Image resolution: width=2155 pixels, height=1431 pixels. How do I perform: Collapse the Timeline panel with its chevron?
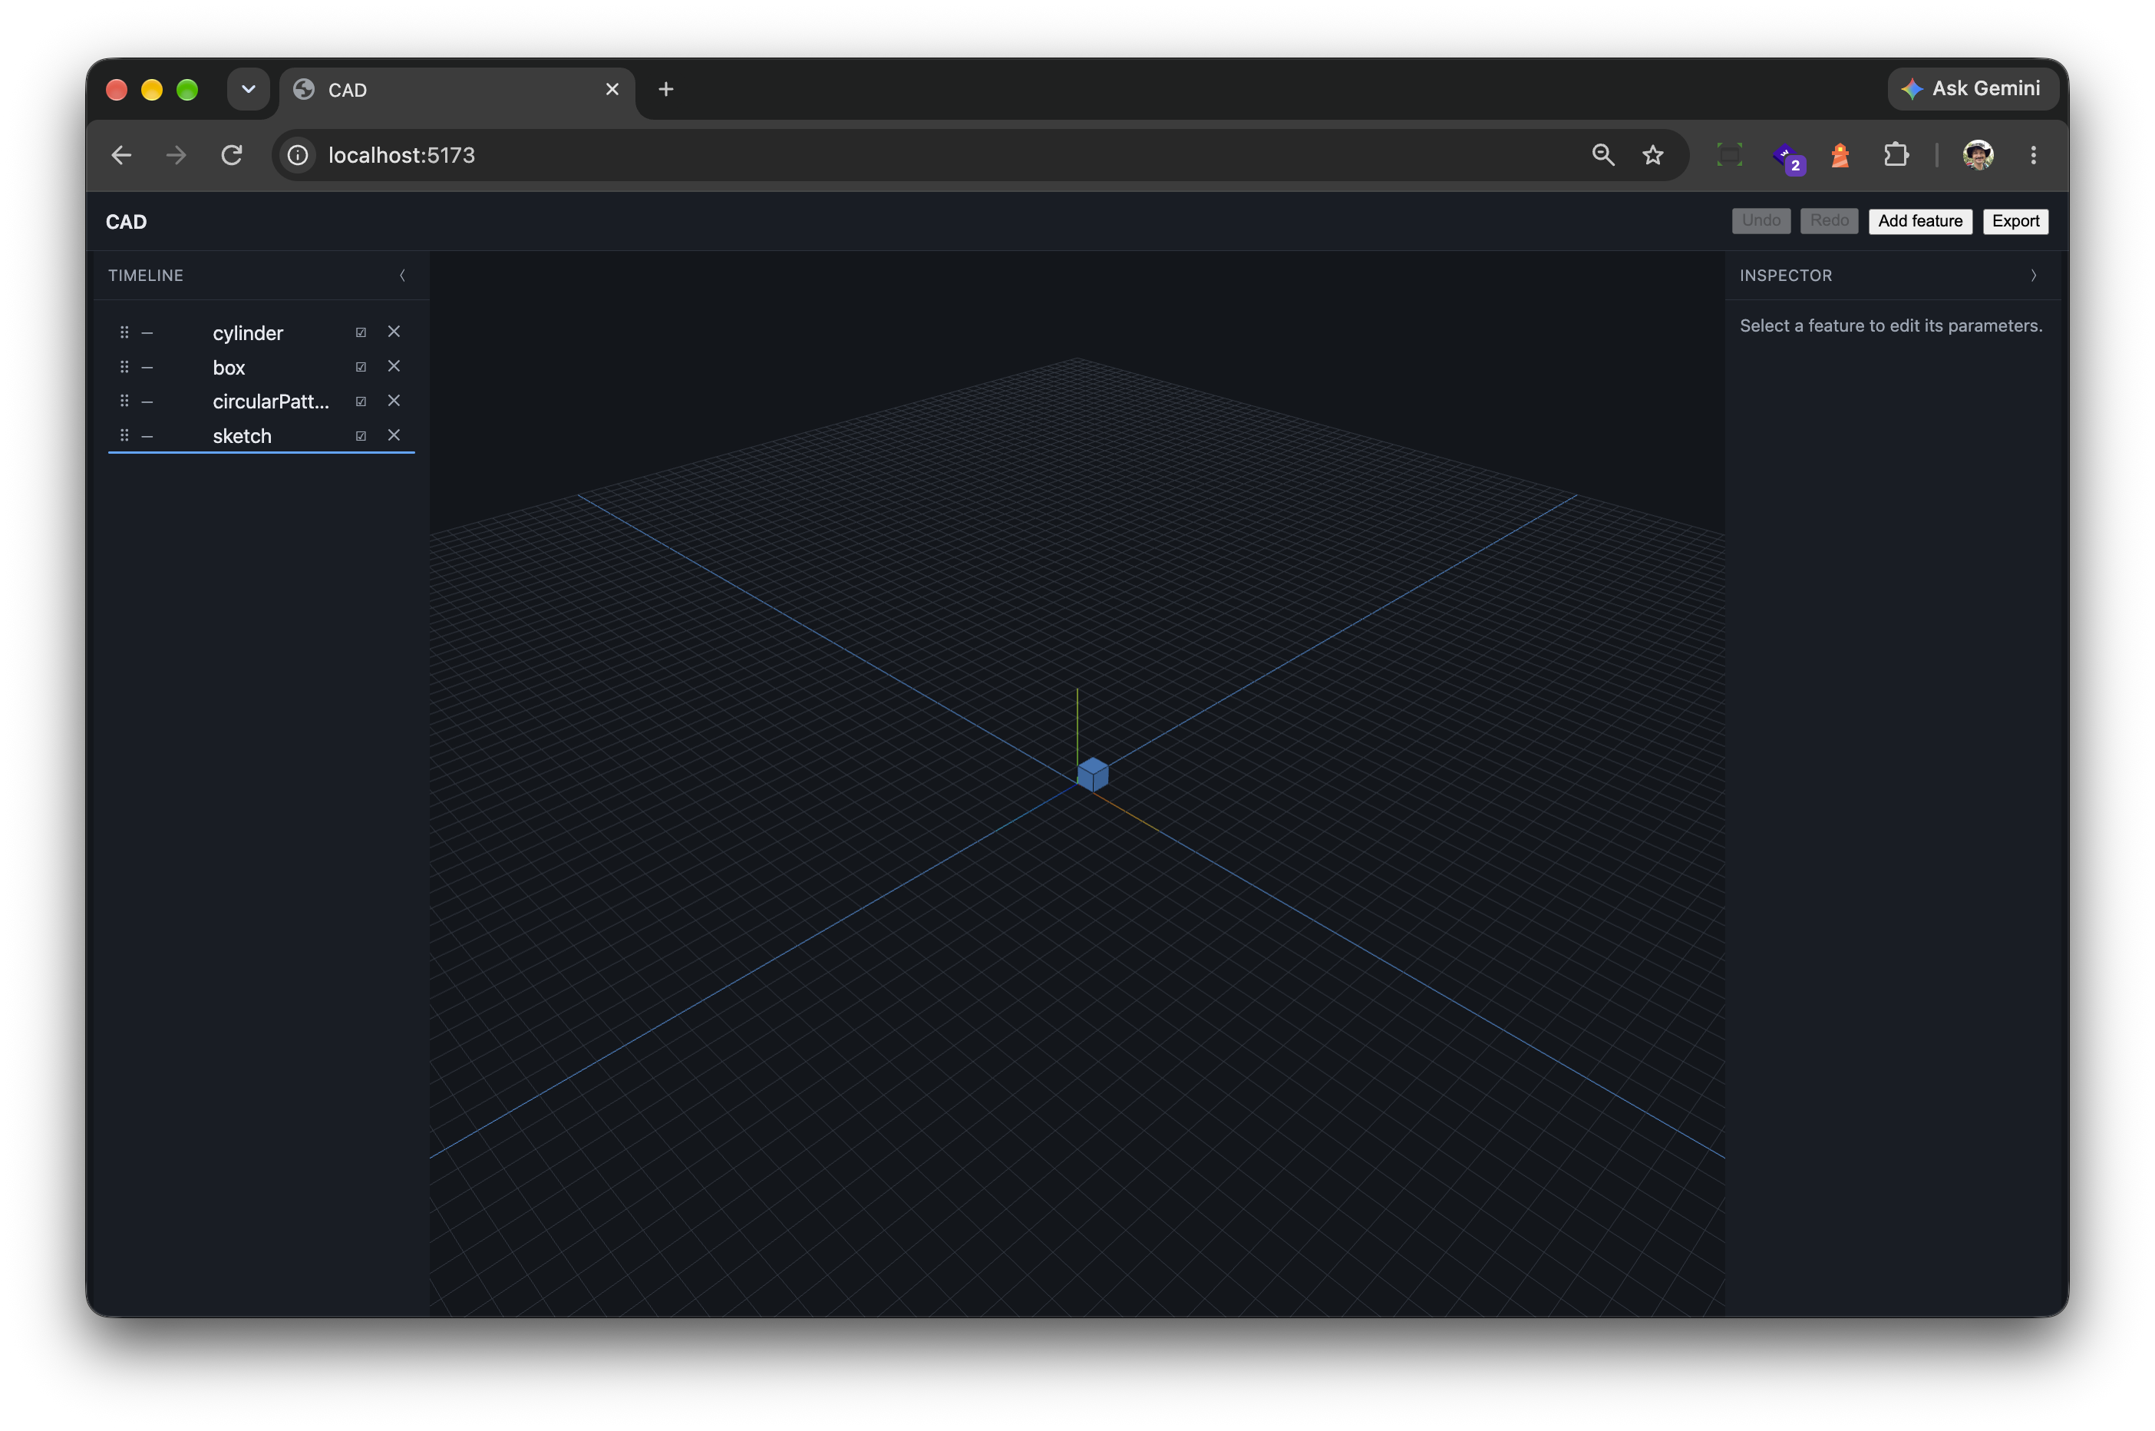[402, 276]
